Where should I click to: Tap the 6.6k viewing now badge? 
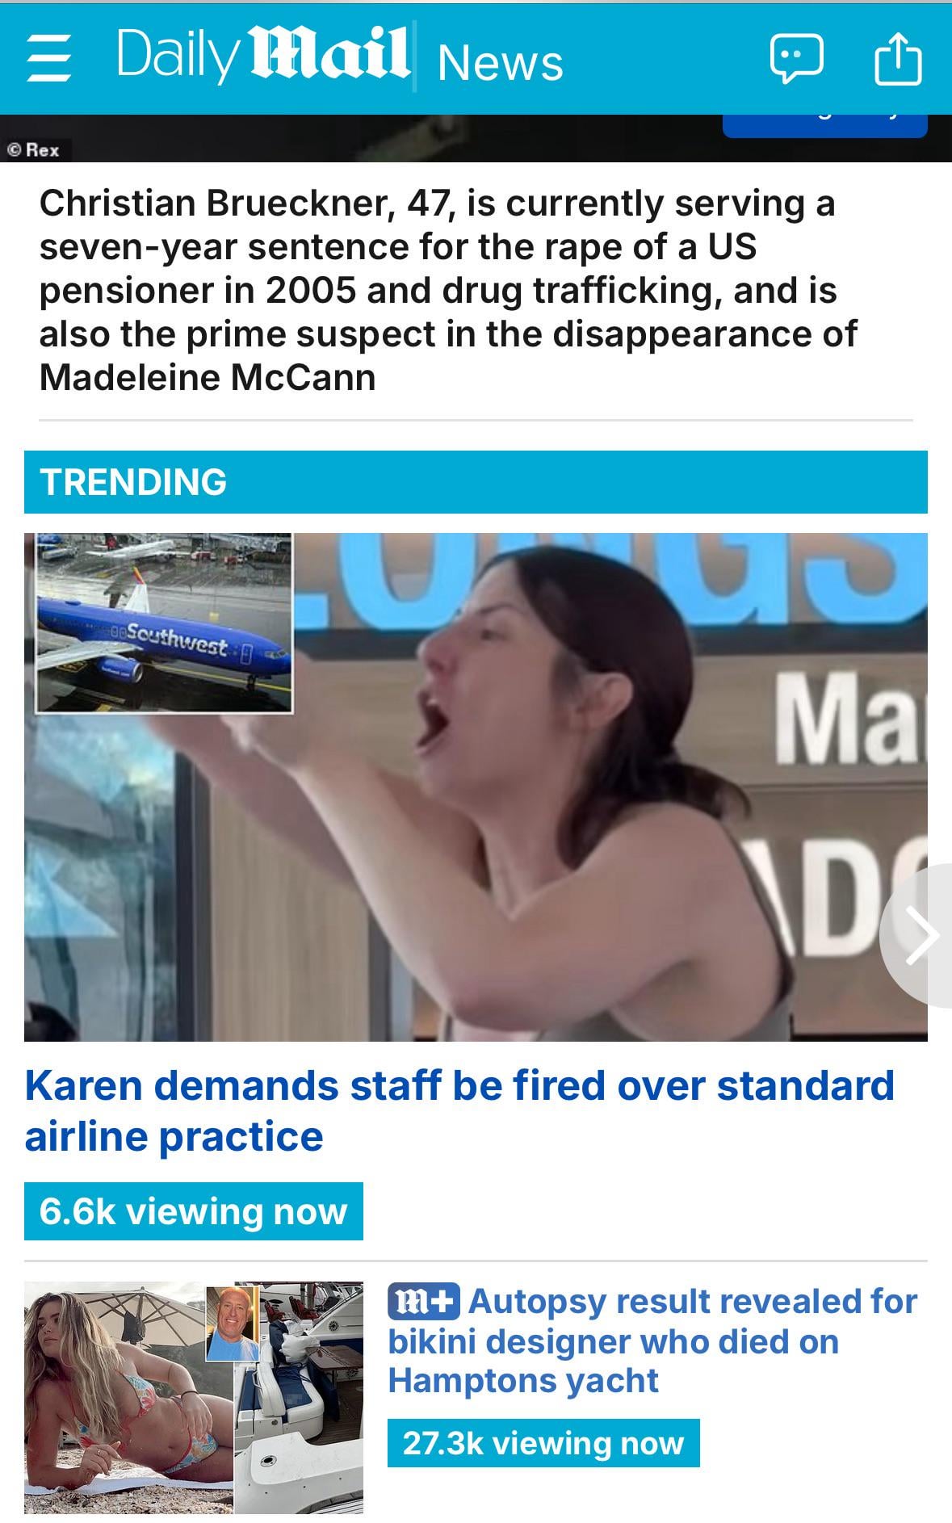[x=194, y=1211]
